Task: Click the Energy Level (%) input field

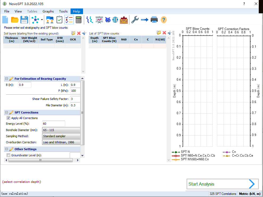Action: click(x=54, y=124)
